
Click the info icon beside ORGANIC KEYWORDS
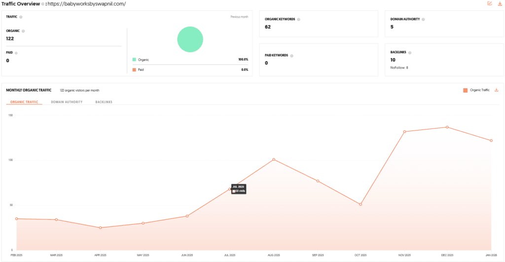coord(298,19)
